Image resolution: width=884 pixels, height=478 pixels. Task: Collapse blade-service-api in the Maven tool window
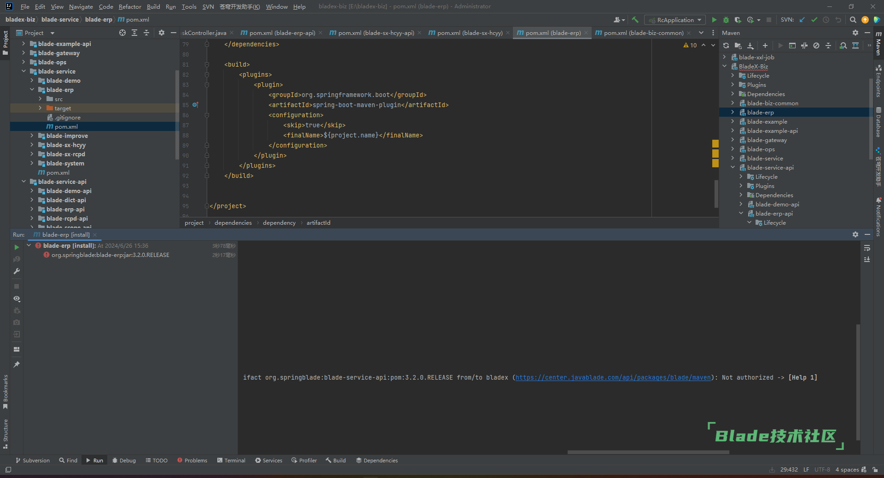click(733, 167)
